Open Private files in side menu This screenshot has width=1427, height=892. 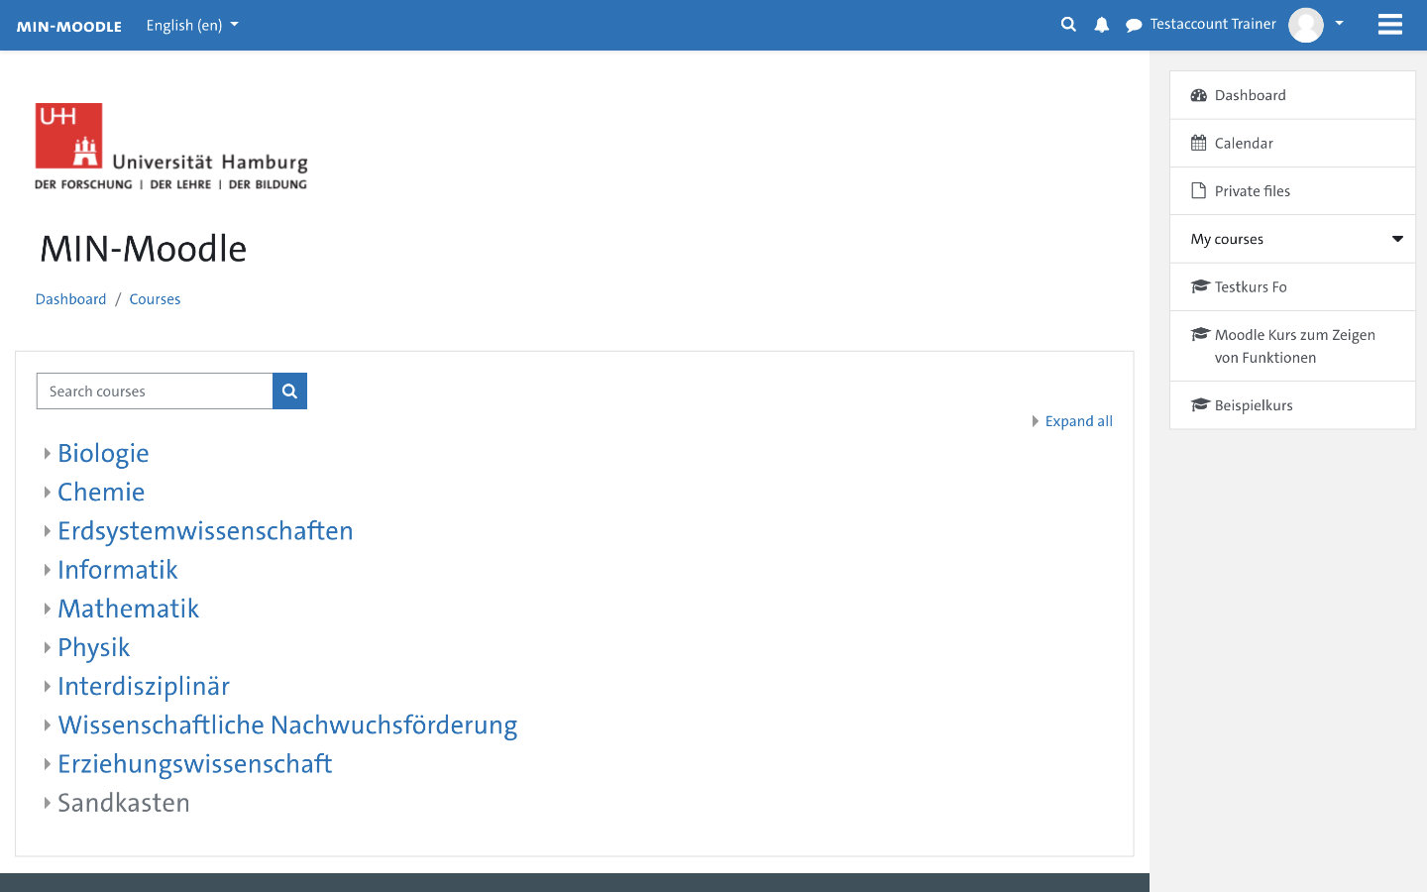(x=1292, y=191)
